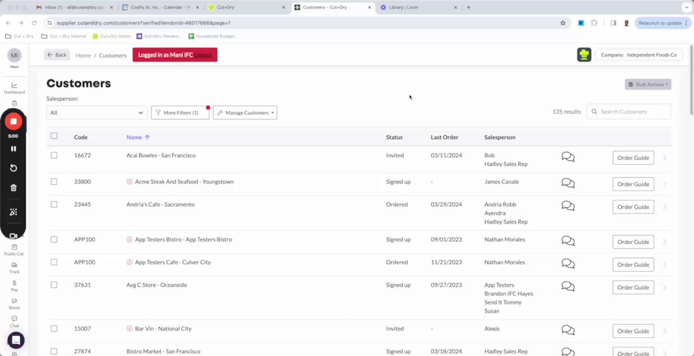Click the Back button

(57, 55)
